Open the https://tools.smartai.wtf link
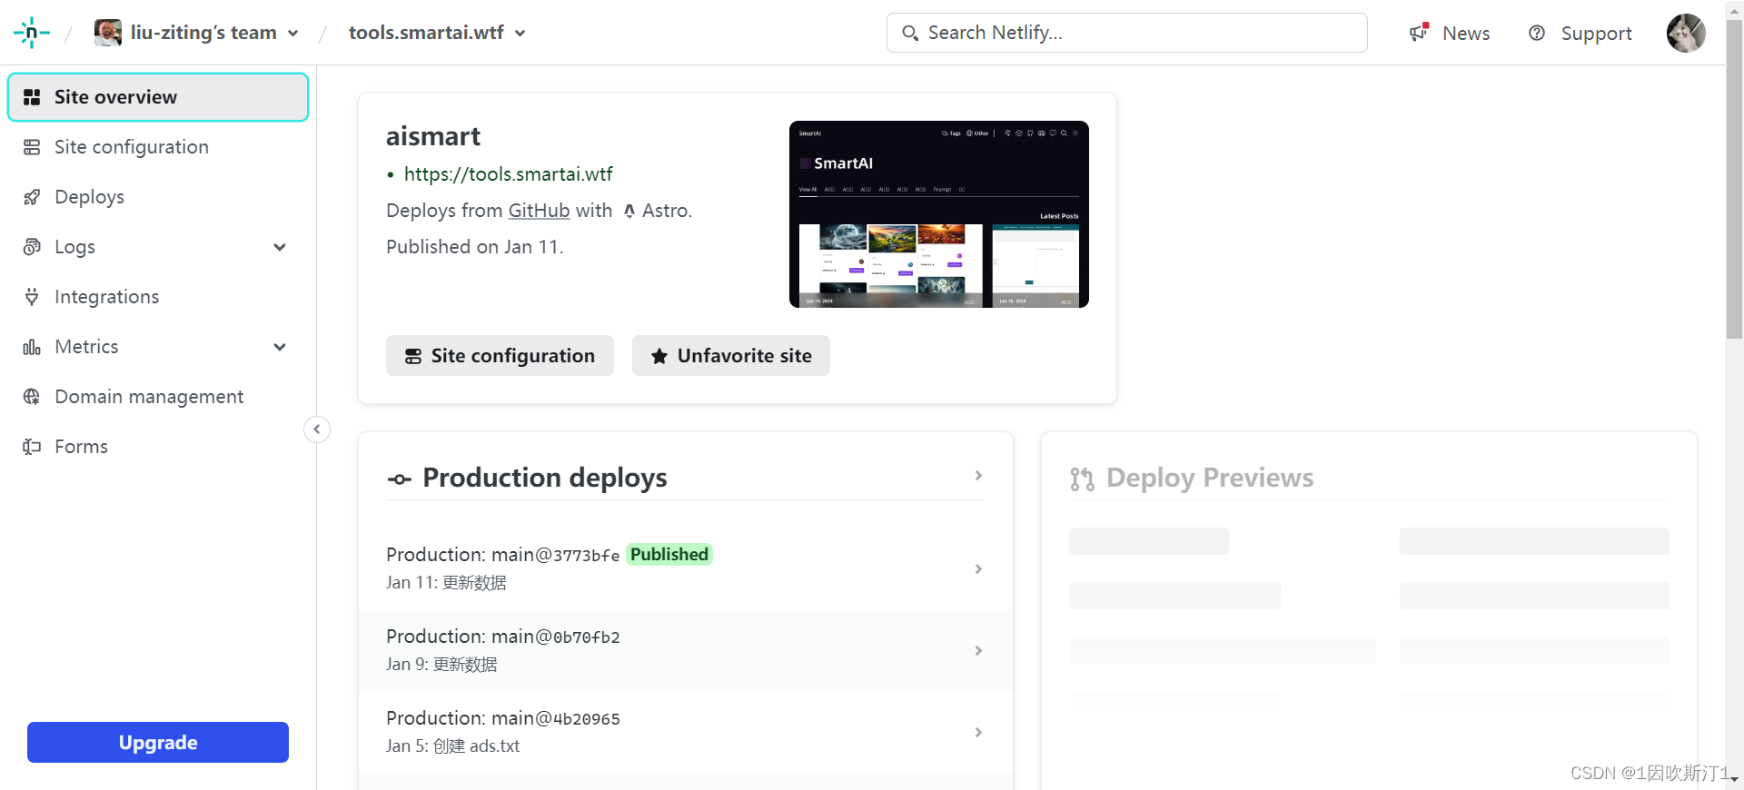This screenshot has height=790, width=1744. (508, 174)
